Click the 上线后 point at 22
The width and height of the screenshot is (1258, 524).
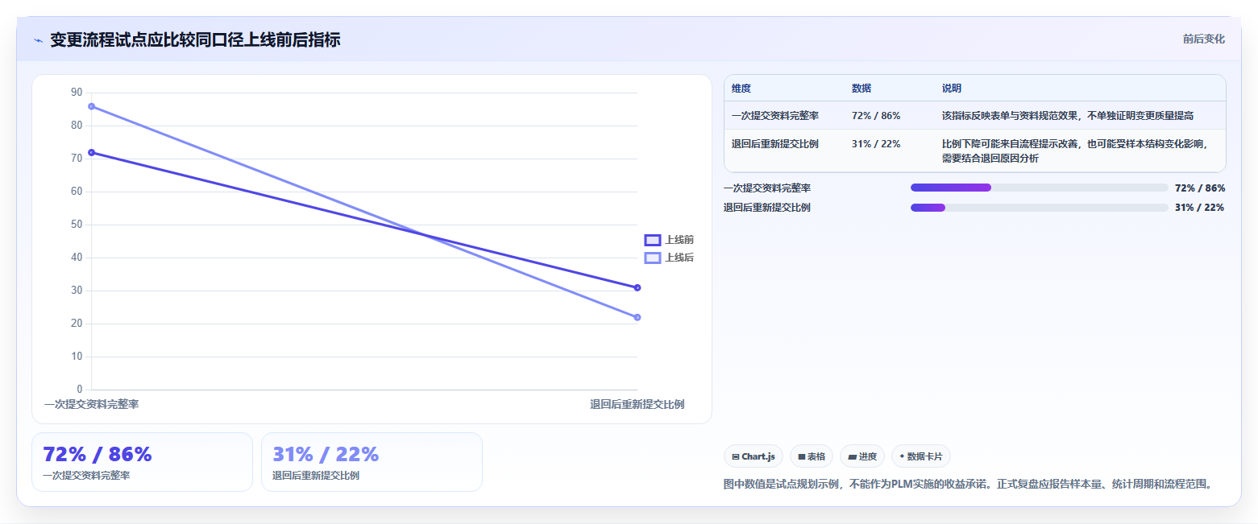[x=637, y=317]
